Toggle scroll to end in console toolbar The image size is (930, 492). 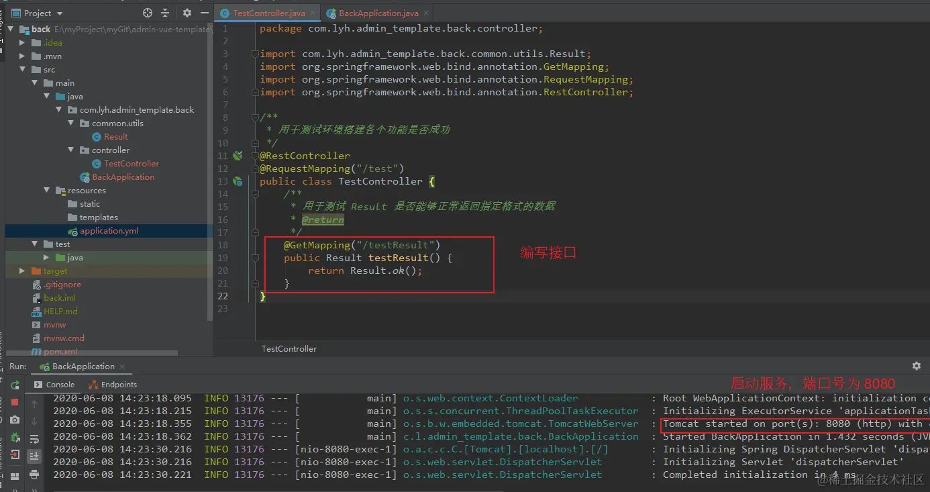pos(34,456)
